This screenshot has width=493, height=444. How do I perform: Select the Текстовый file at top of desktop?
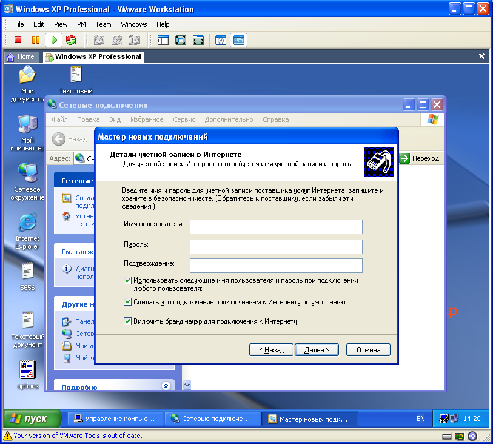point(76,80)
